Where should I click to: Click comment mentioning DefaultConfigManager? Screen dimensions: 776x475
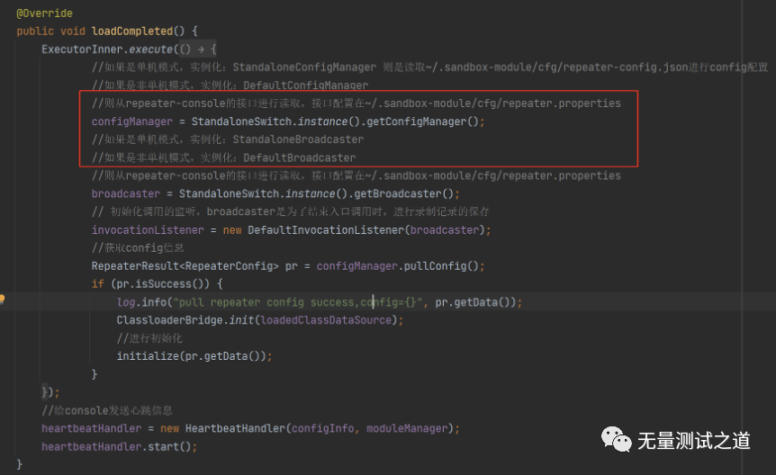(x=230, y=85)
